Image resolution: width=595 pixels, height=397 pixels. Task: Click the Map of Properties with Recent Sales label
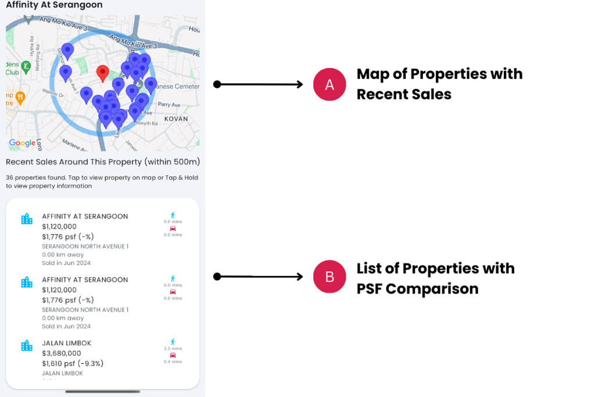coord(439,84)
